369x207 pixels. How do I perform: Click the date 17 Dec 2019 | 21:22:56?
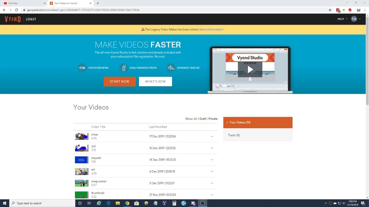(x=163, y=137)
